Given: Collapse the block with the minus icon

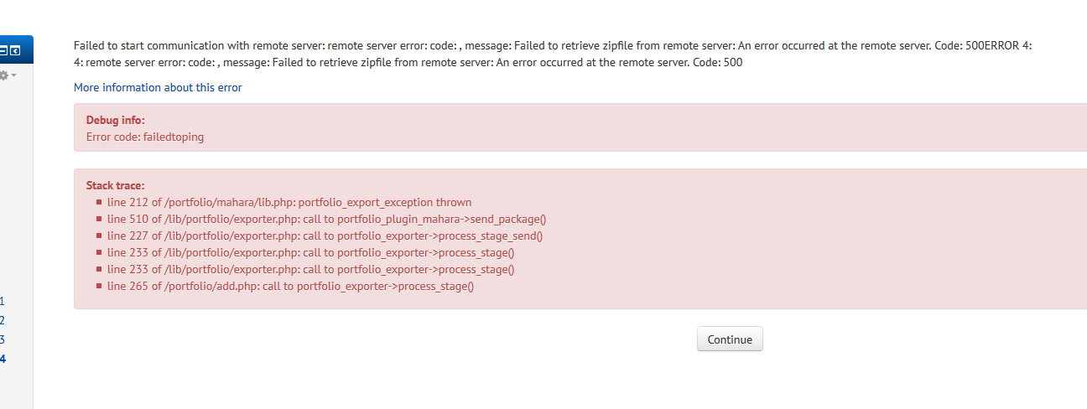Looking at the screenshot, I should 3,50.
